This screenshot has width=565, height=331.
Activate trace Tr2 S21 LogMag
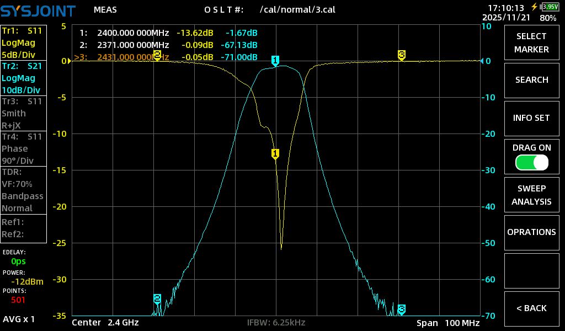click(24, 78)
